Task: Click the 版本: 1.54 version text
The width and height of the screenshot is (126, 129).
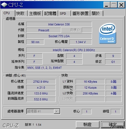Action: 33,125
